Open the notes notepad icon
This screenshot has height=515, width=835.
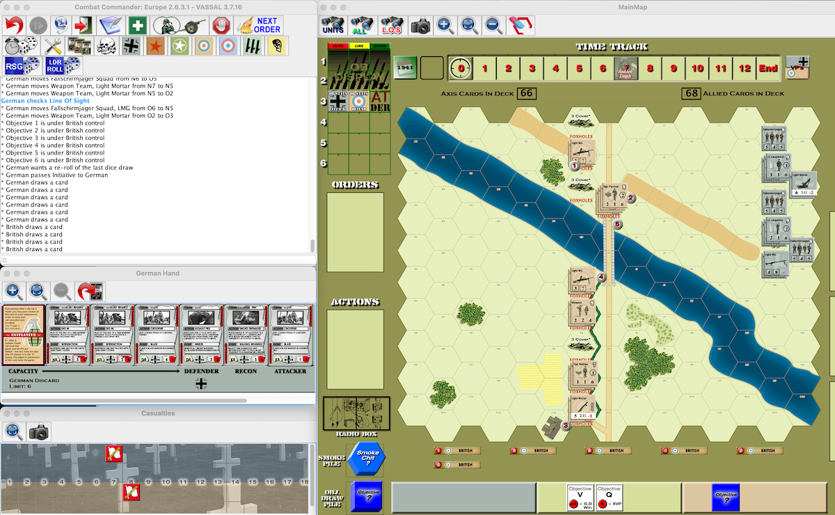[x=110, y=25]
